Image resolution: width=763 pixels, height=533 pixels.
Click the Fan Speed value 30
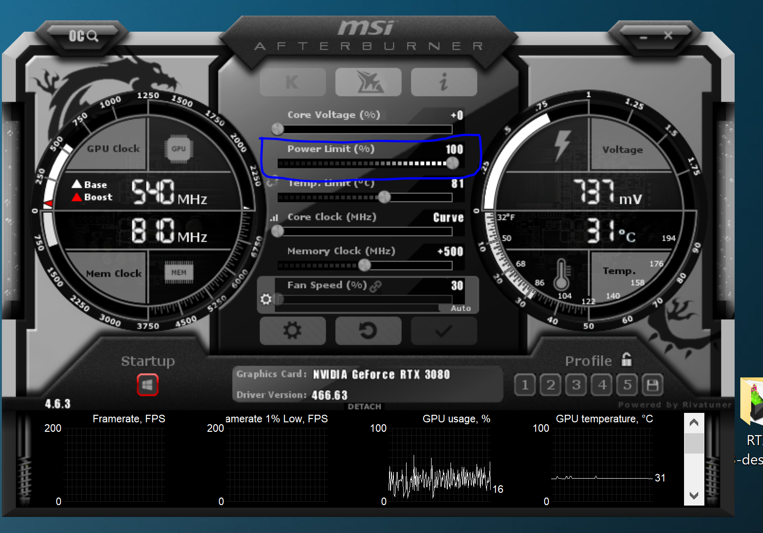pyautogui.click(x=457, y=286)
